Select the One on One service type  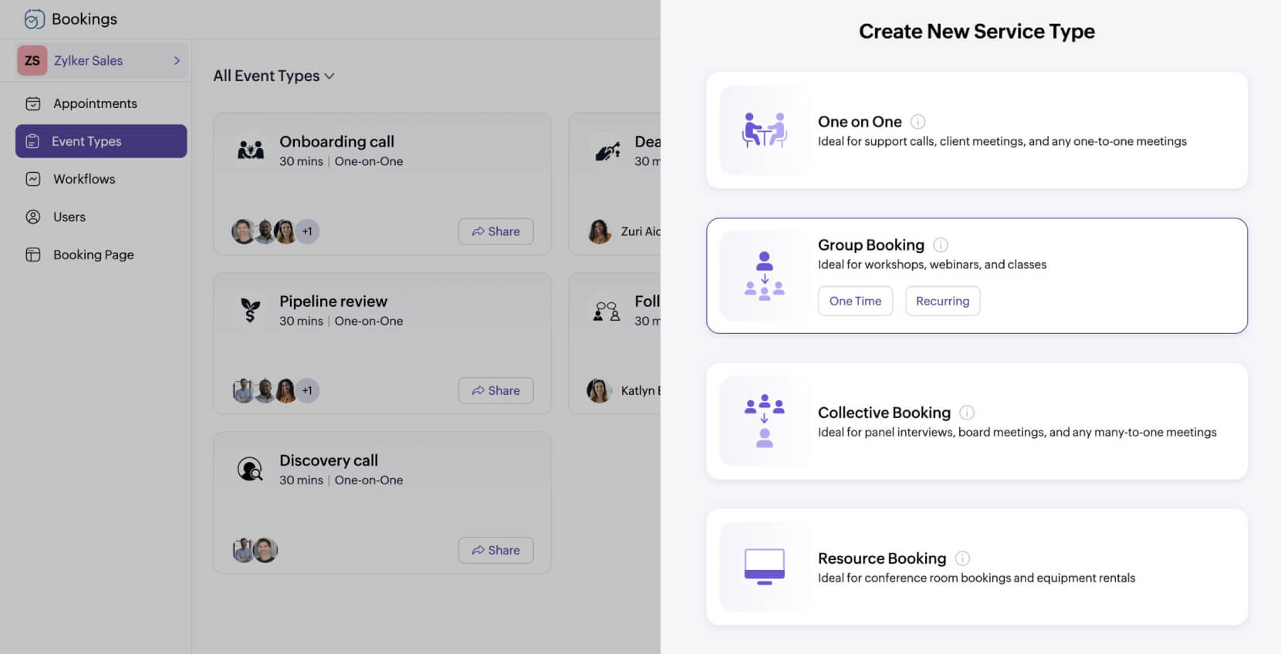[x=977, y=130]
